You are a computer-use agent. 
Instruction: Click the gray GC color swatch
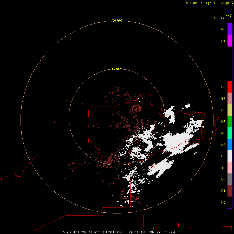[230, 179]
